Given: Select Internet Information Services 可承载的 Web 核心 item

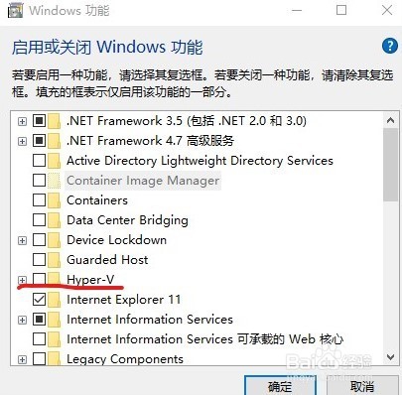Looking at the screenshot, I should [205, 339].
